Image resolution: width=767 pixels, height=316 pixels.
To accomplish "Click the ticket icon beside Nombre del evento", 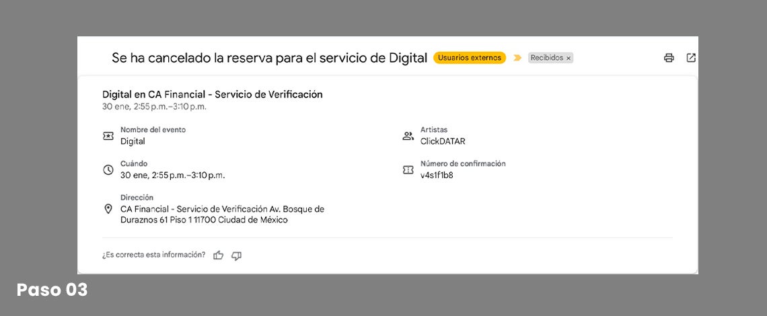I will coord(108,136).
